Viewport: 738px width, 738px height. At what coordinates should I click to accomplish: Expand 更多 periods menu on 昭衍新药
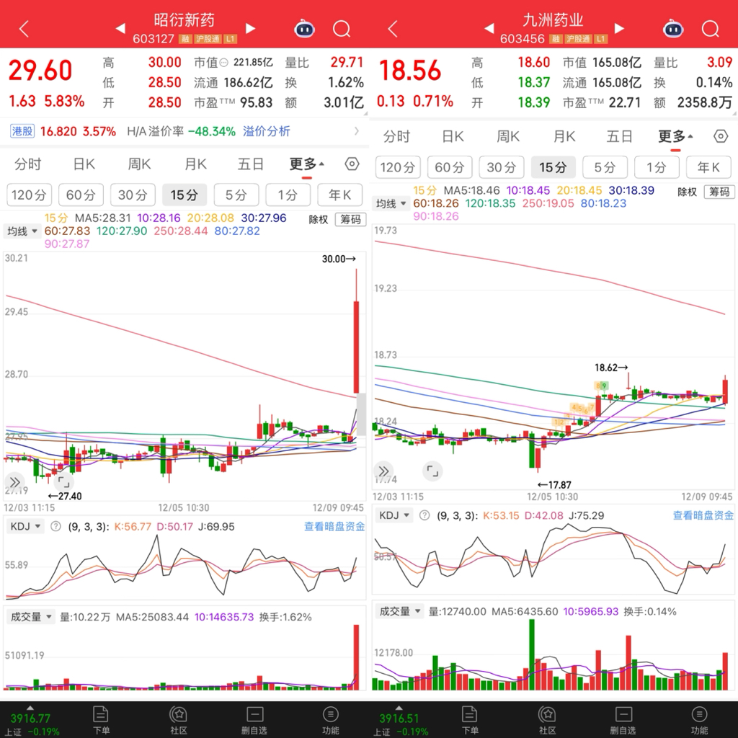306,164
